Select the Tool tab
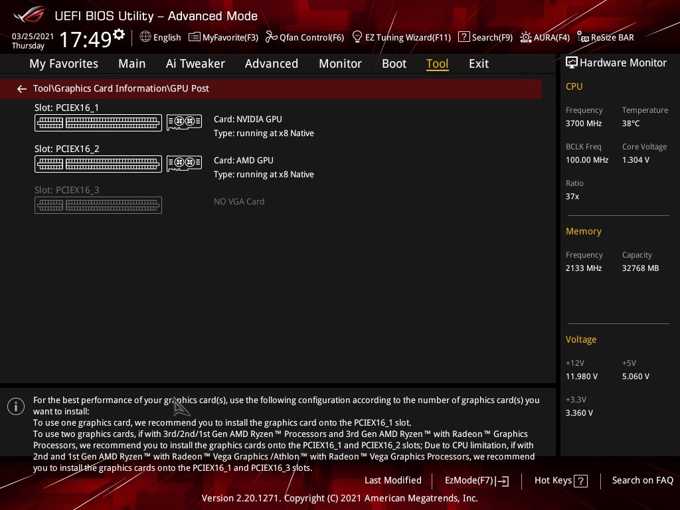Image resolution: width=680 pixels, height=510 pixels. click(437, 64)
